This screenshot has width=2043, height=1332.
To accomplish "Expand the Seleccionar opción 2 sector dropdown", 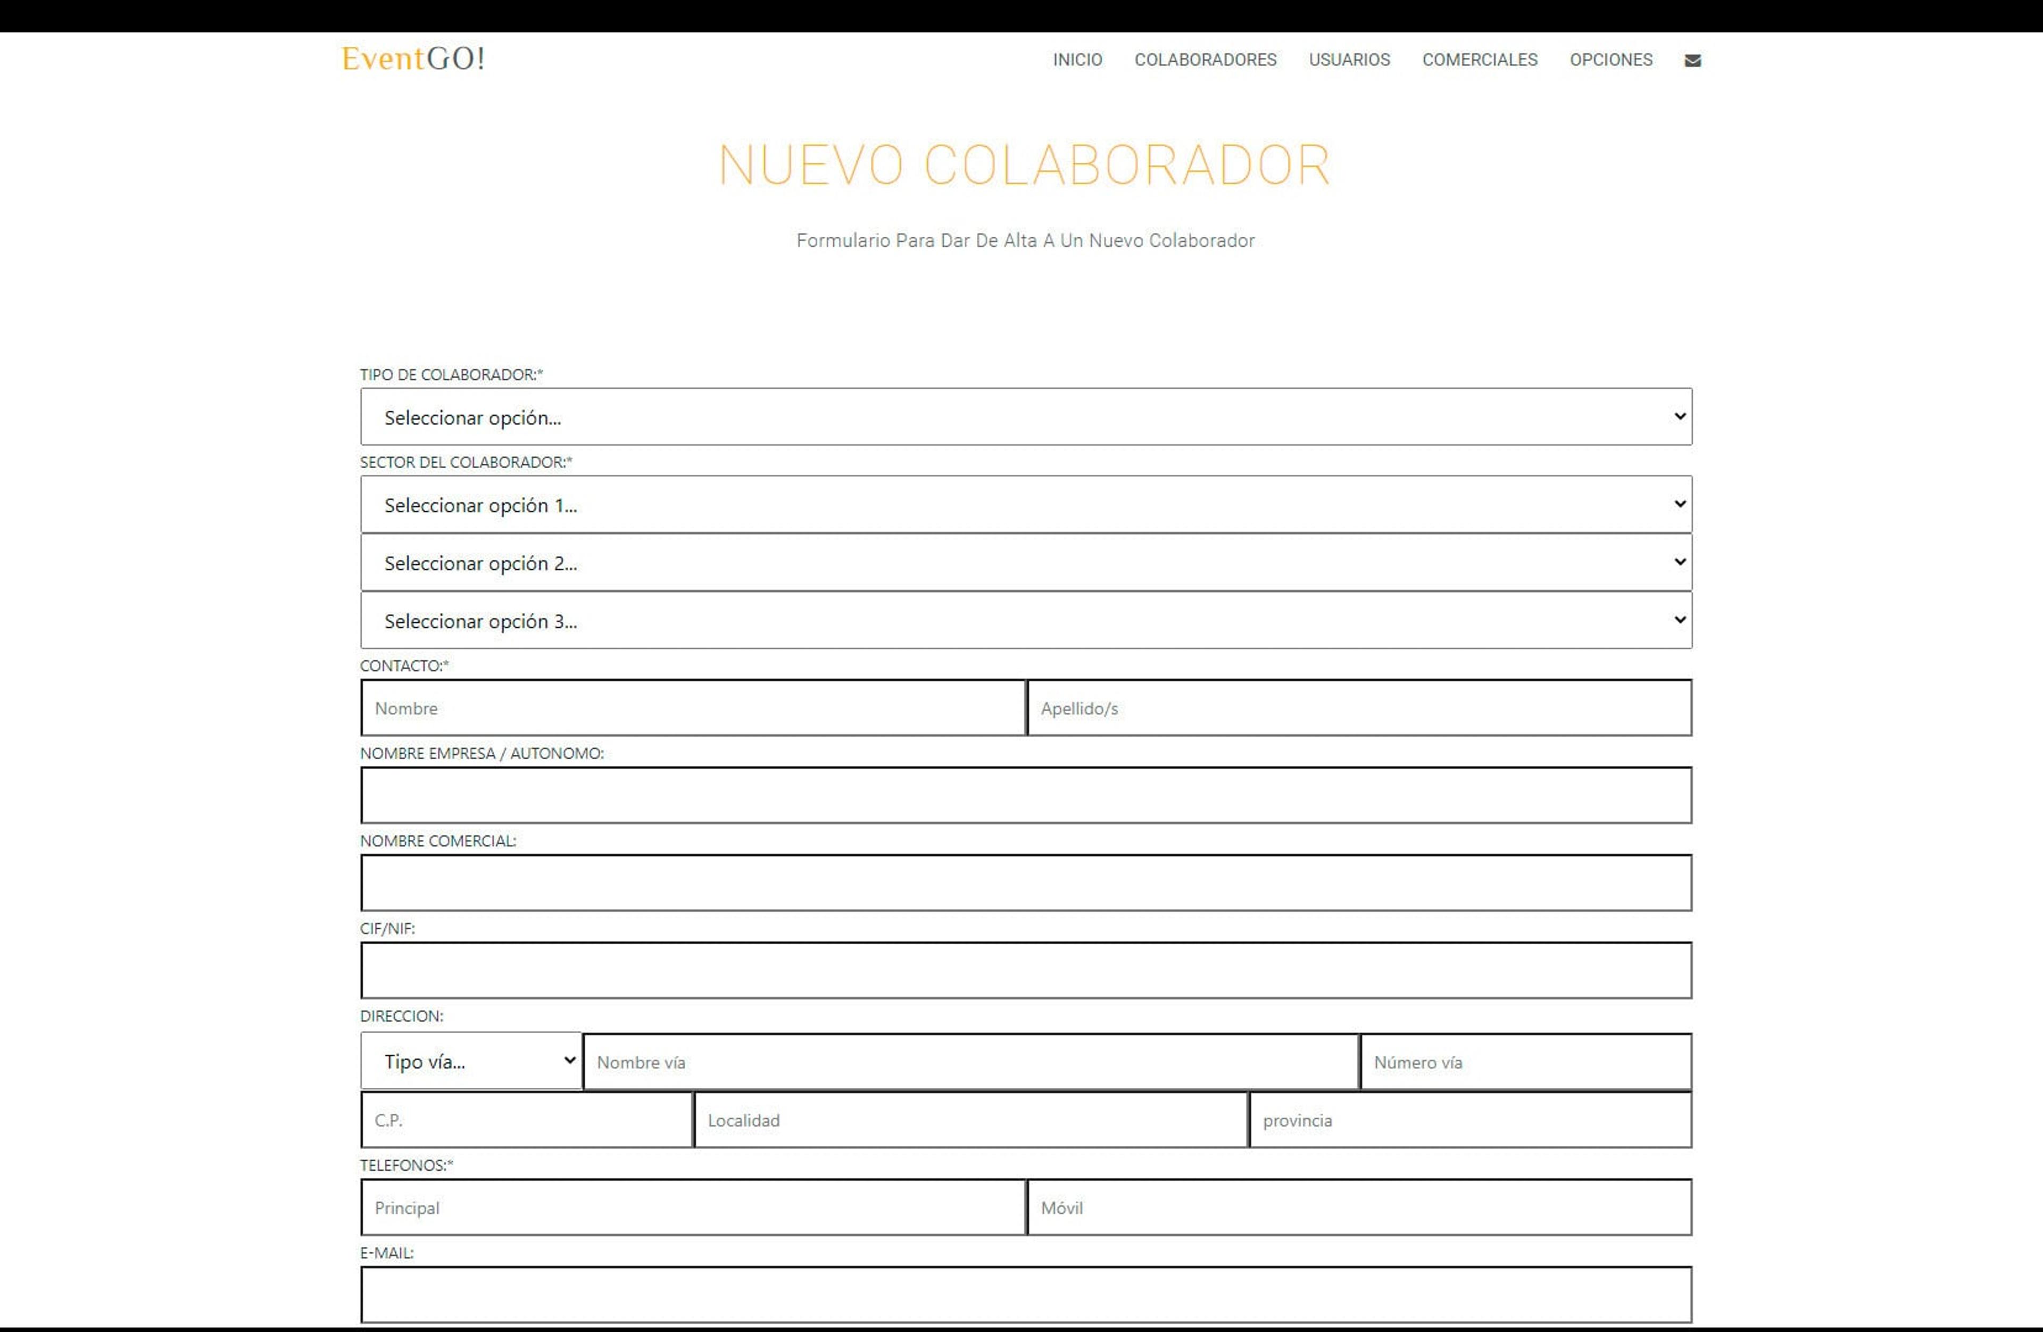I will 1026,562.
